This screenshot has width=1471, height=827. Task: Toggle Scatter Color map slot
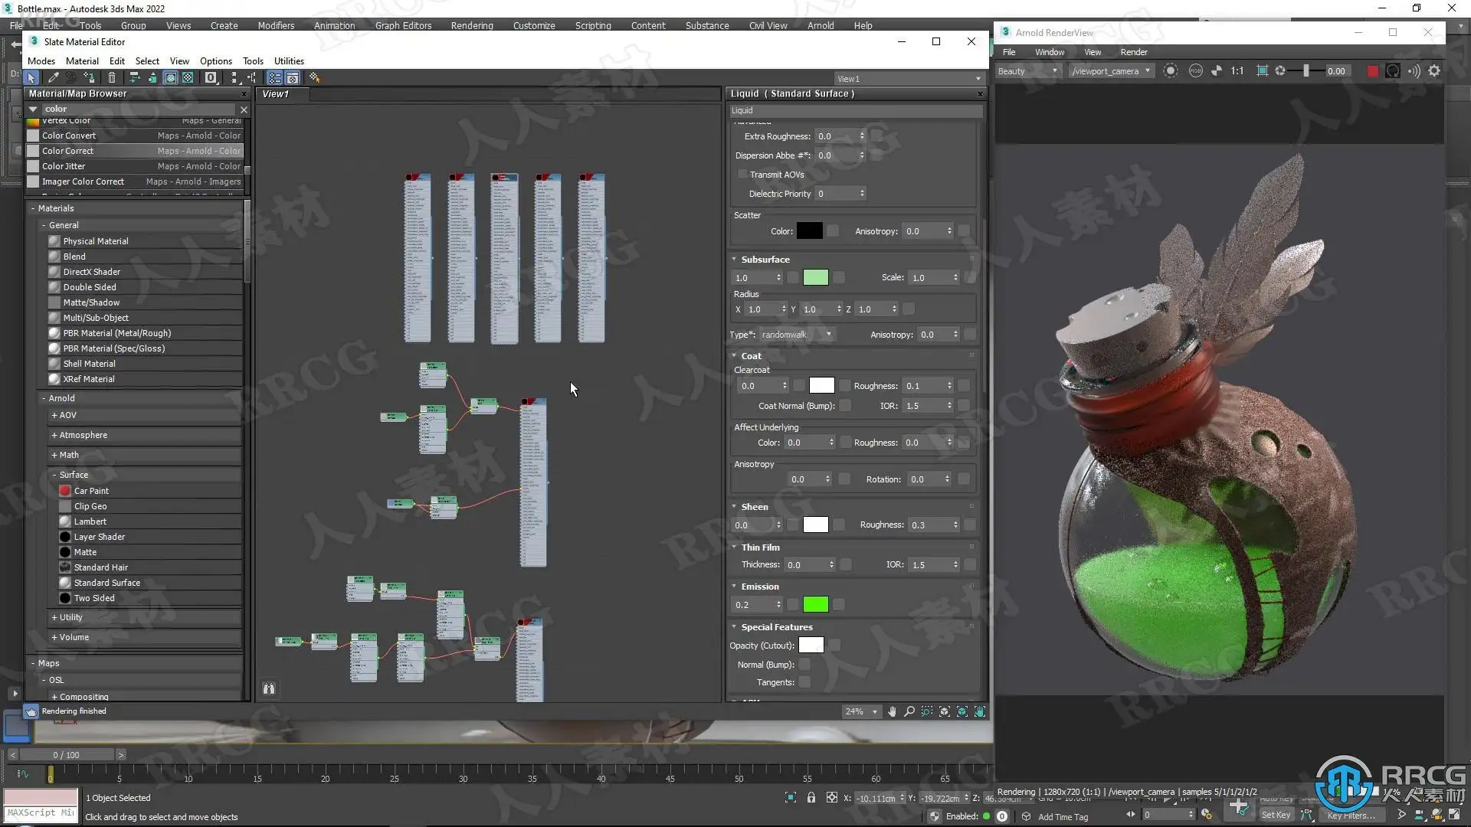[x=833, y=230]
